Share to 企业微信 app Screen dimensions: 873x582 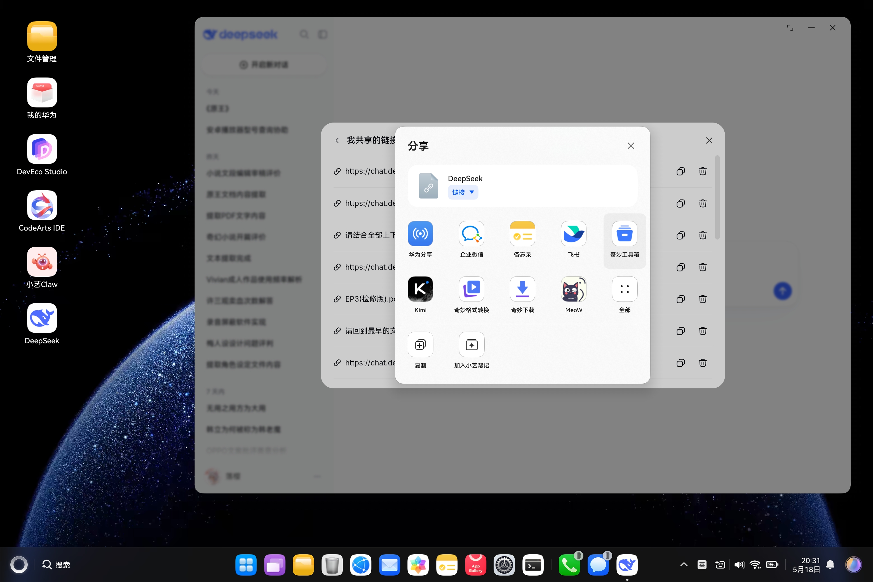471,234
